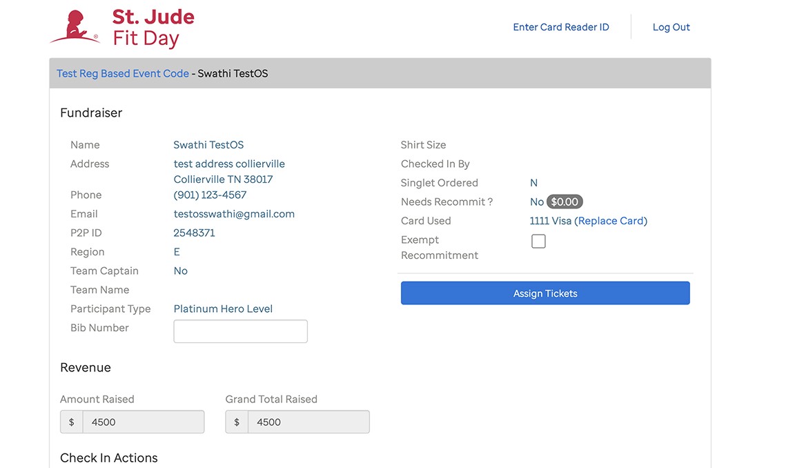Click the Needs Recommit value No
Screen dimensions: 786x468
tap(536, 202)
